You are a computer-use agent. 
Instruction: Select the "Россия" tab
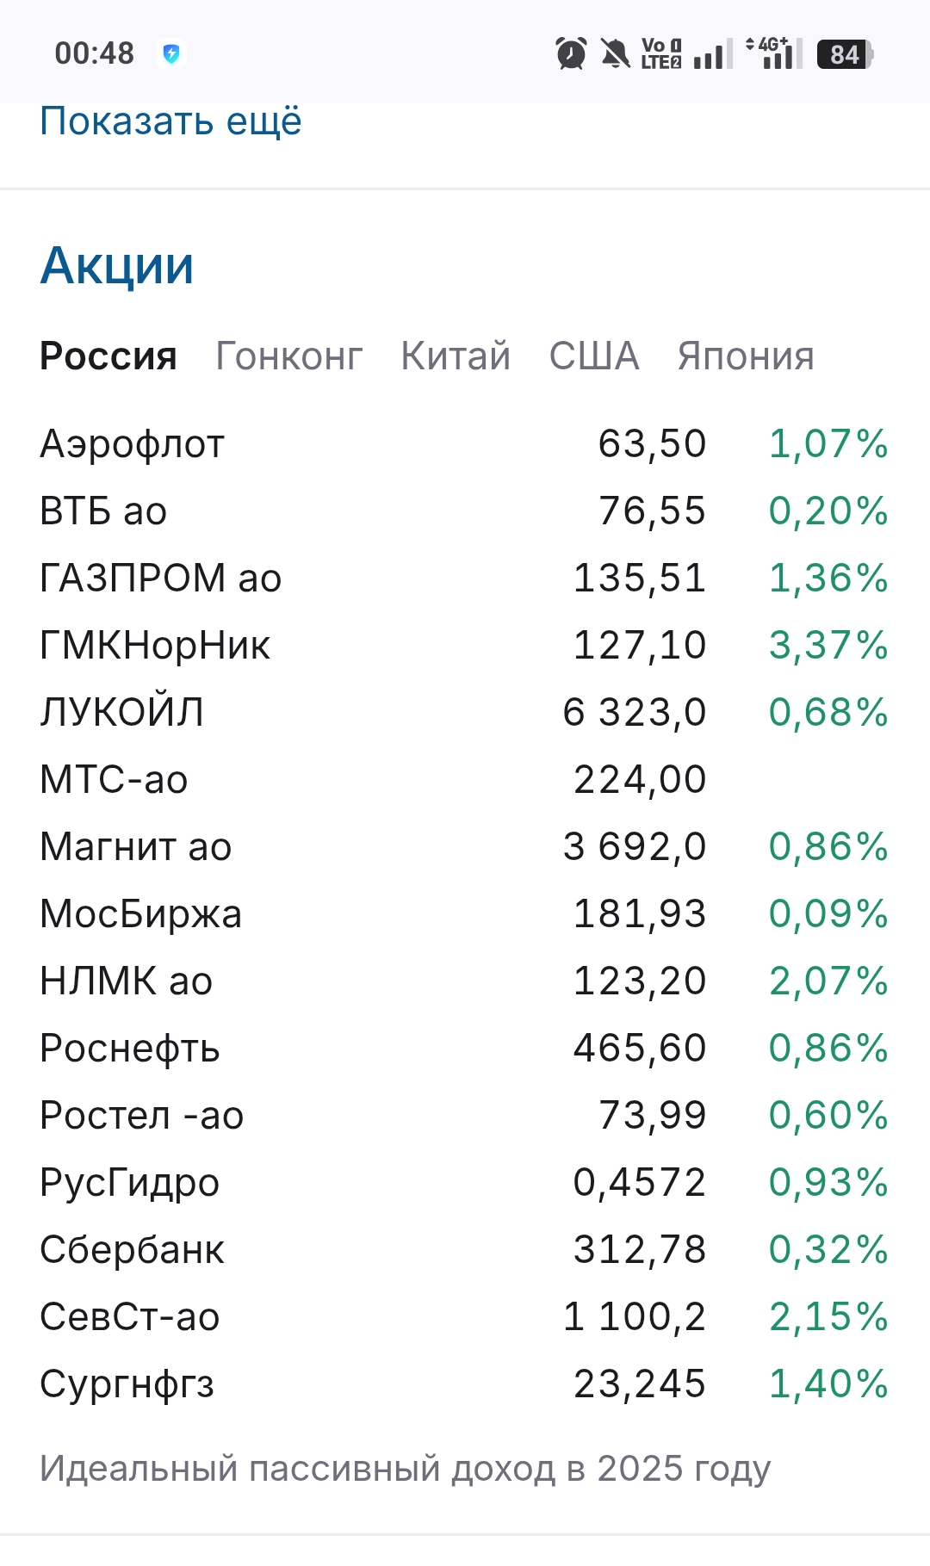pyautogui.click(x=108, y=356)
